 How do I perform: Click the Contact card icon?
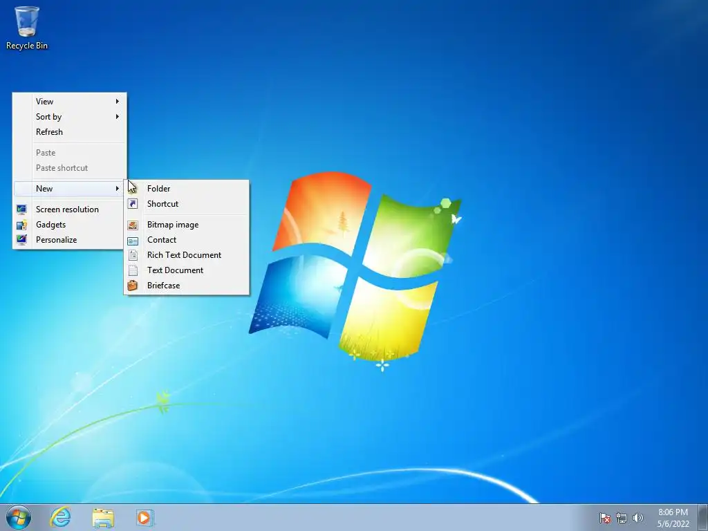pyautogui.click(x=133, y=240)
